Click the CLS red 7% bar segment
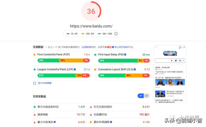 point(146,75)
